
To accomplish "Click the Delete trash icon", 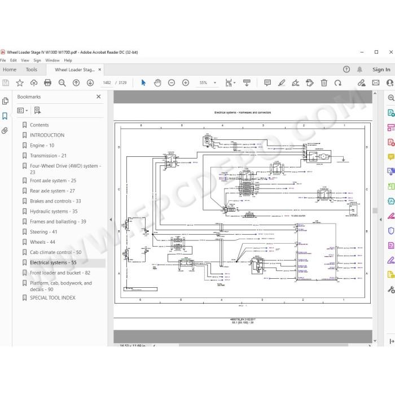I will (324, 82).
